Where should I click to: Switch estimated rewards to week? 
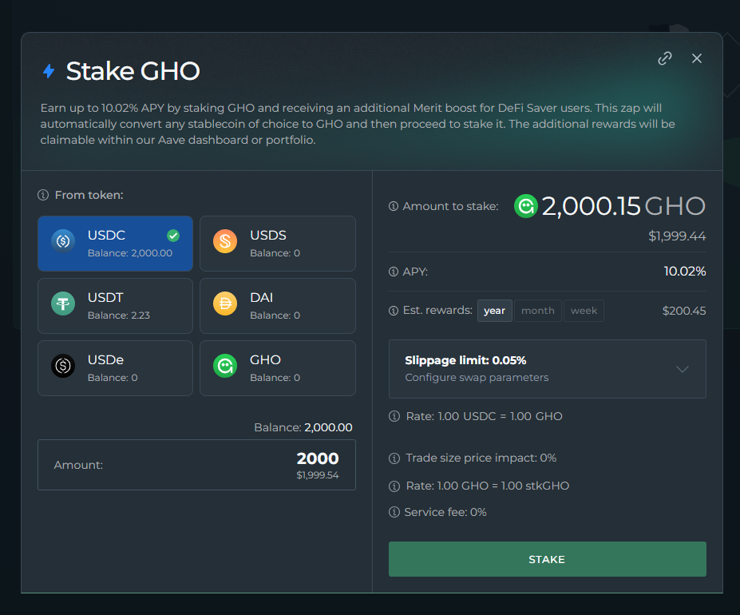tap(584, 311)
